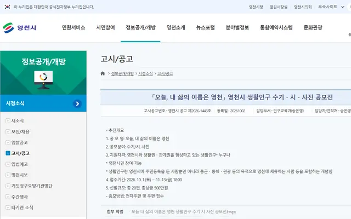Screen dimensions: 351x219
Task: Select 주간행사 in the sidebar
Action: coord(20,197)
